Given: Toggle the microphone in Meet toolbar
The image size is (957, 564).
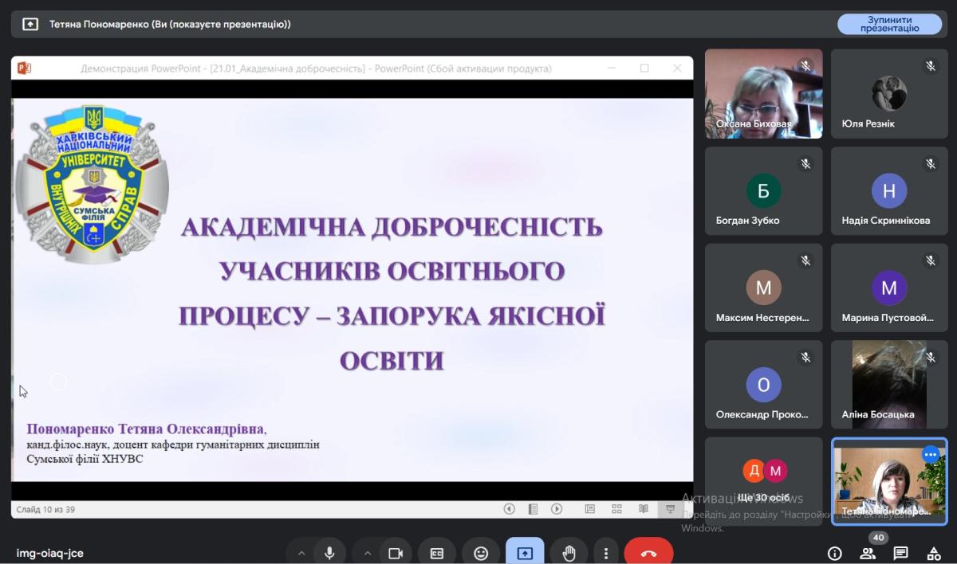Looking at the screenshot, I should tap(329, 553).
